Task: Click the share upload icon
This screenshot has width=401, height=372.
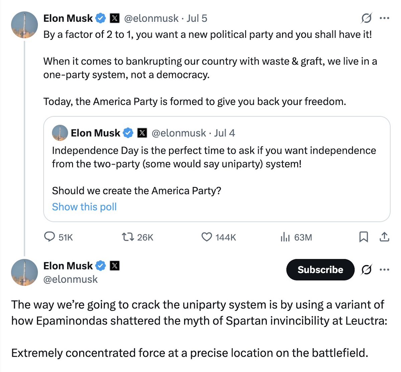Action: point(385,237)
